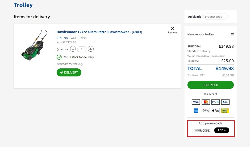Focus the YOUR CODE promo field
Image resolution: width=250 pixels, height=147 pixels.
[202, 130]
